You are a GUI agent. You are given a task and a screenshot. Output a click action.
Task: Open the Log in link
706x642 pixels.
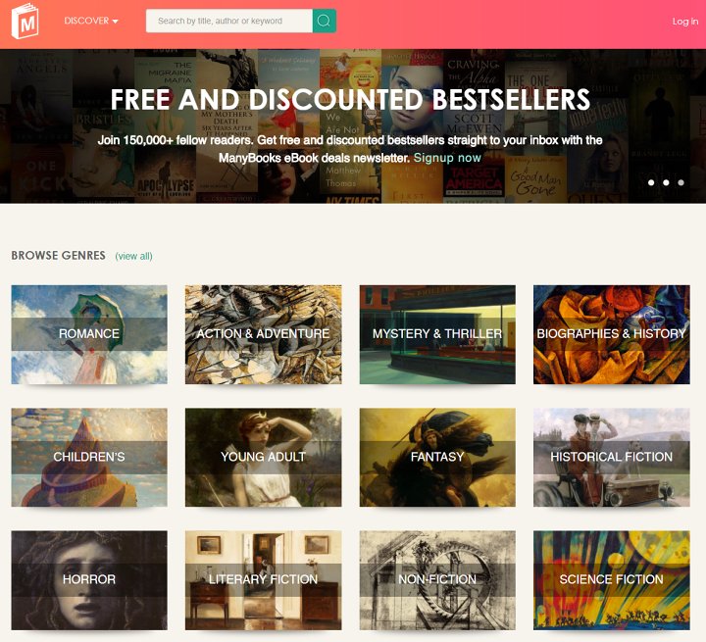(x=684, y=22)
